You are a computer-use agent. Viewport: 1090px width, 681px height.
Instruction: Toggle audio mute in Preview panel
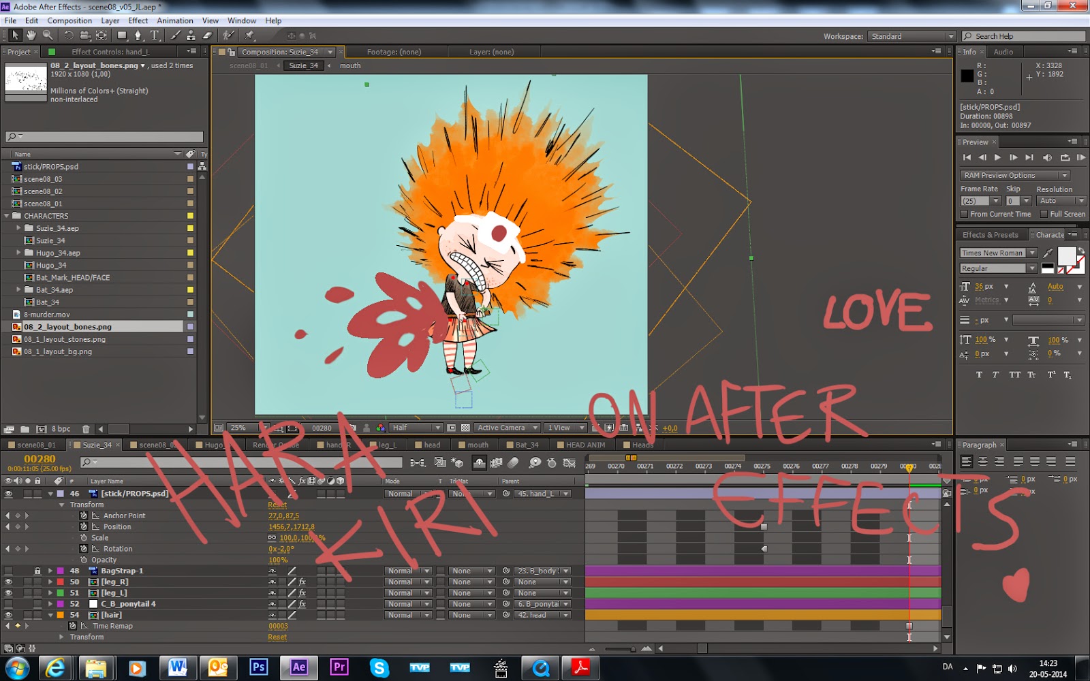pos(1047,157)
